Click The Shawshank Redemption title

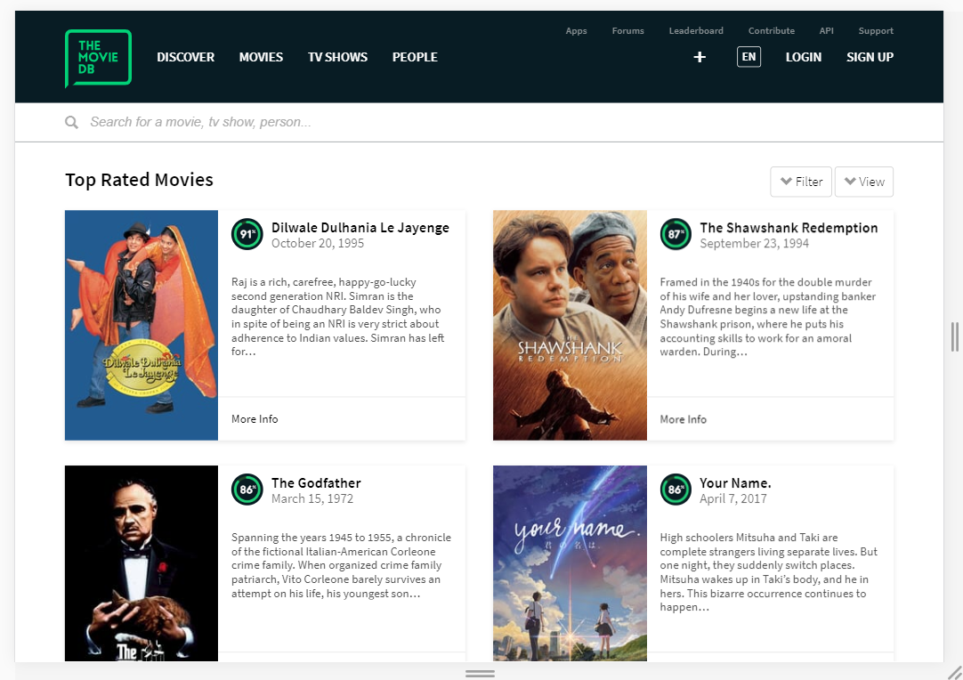[789, 228]
